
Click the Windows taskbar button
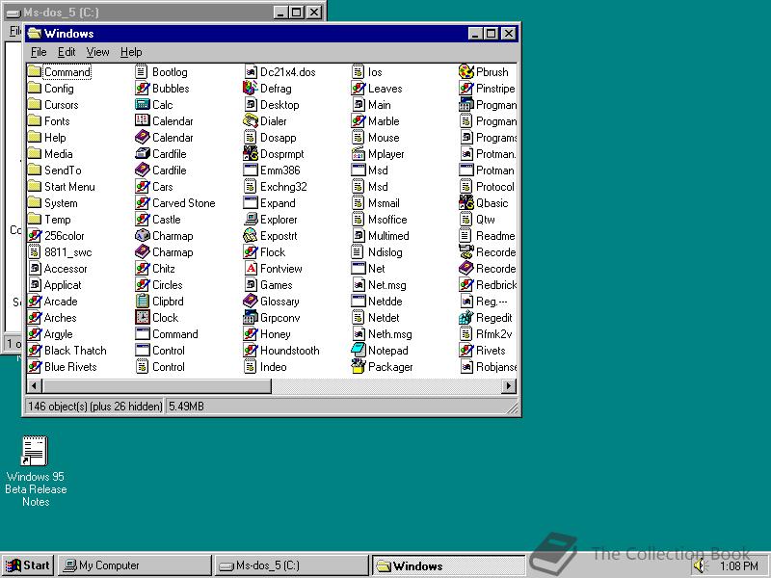coord(448,565)
